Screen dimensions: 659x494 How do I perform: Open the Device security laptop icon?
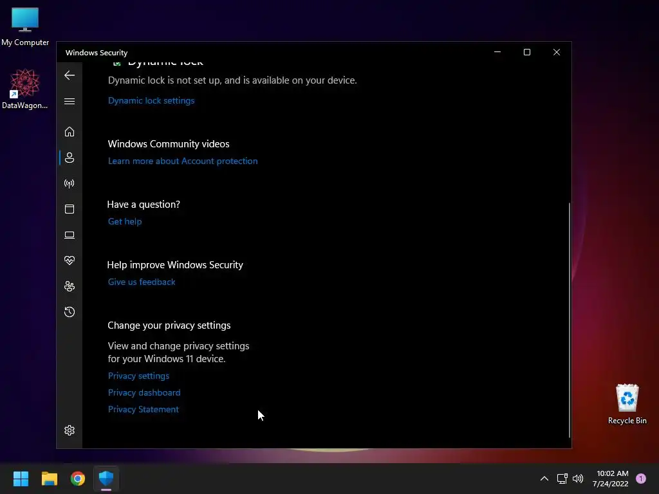[x=70, y=235]
